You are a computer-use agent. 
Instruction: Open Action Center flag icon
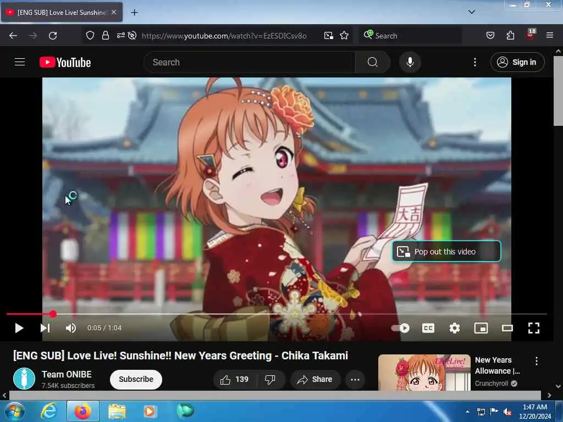click(494, 412)
